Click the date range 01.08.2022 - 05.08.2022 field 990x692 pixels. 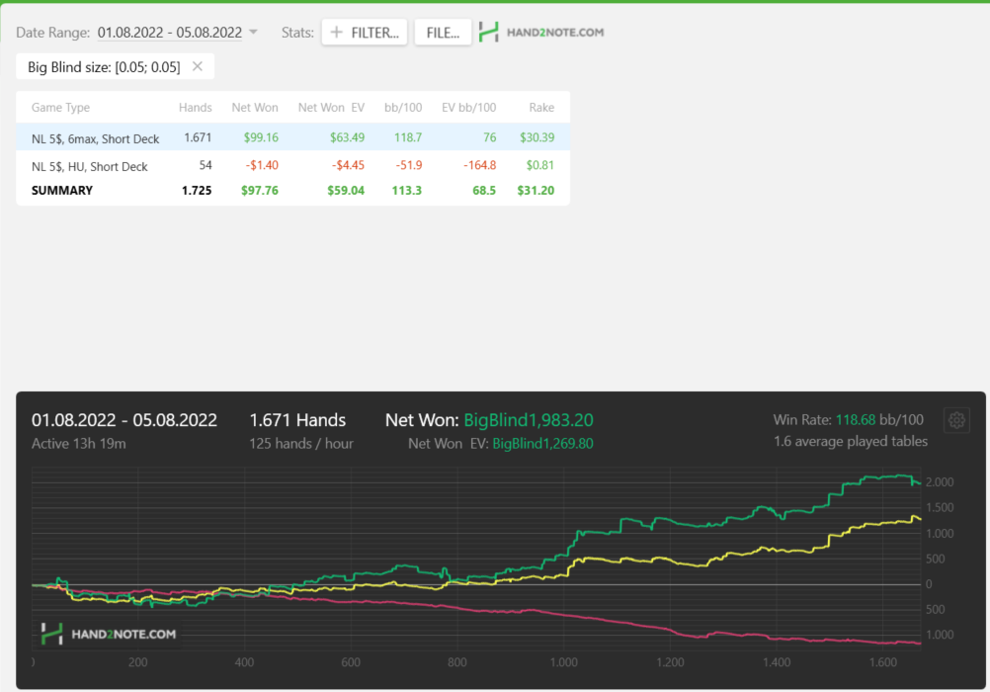[169, 33]
